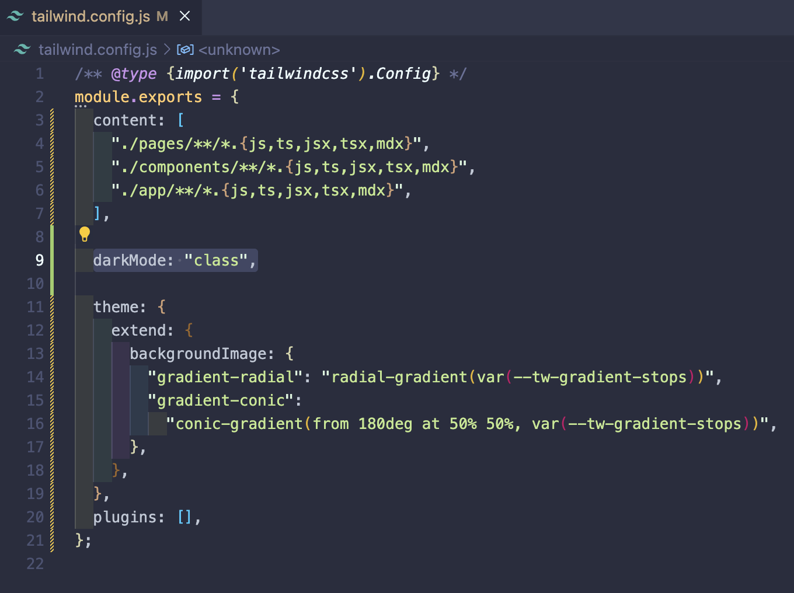Click the Tailwind file icon in the tab
The image size is (794, 593).
click(x=16, y=16)
